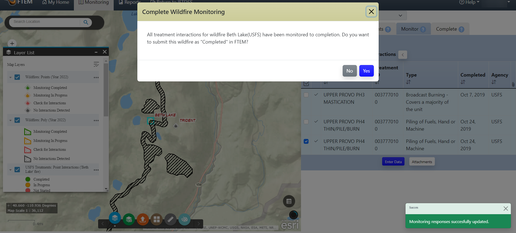
Task: Open the Layer List widget icon
Action: (x=115, y=218)
